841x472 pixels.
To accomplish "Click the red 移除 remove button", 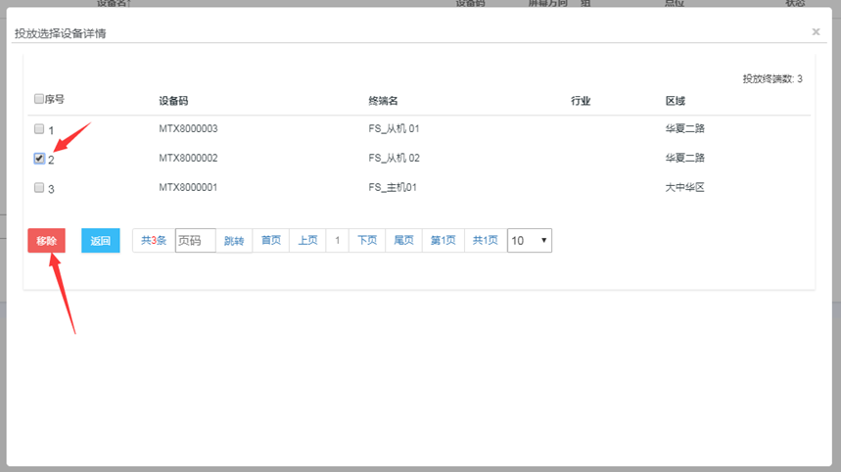I will pos(46,241).
